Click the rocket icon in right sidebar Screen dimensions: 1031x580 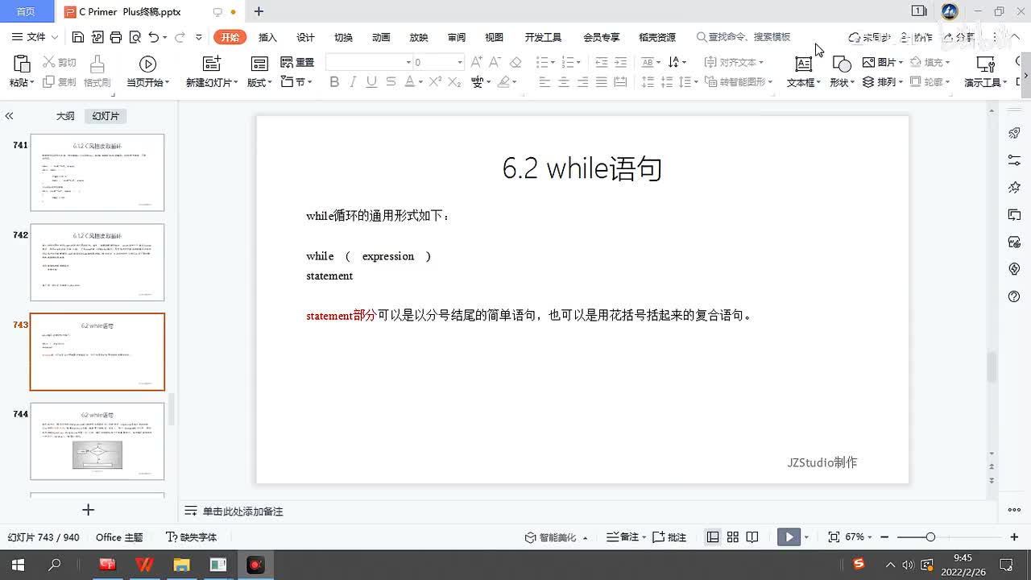(1014, 133)
